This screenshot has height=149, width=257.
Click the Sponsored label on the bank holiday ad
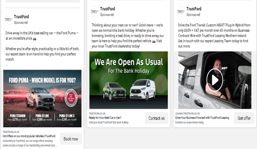tap(107, 14)
